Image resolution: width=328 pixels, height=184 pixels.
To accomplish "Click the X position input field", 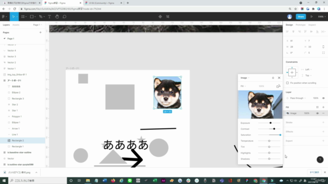I will pos(295,41).
